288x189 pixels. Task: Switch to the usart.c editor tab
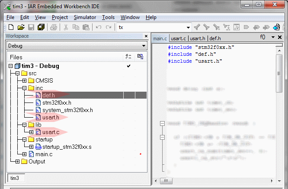point(178,38)
